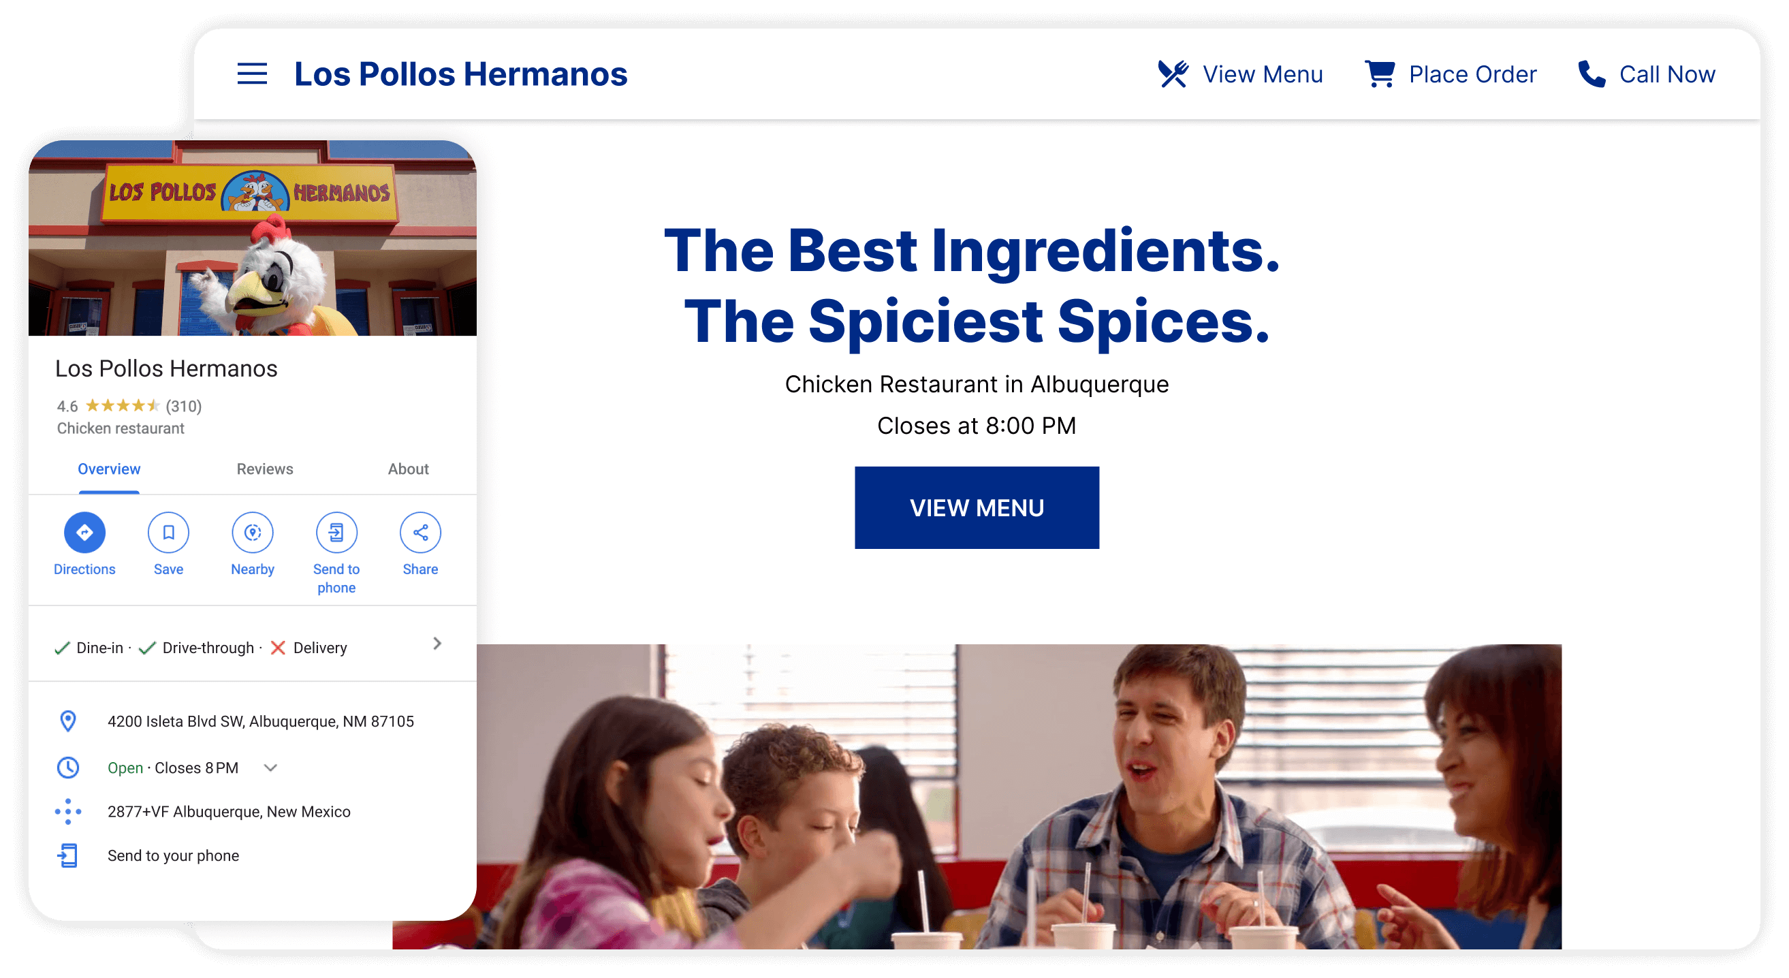Click the Nearby places icon
This screenshot has width=1789, height=978.
pos(253,533)
